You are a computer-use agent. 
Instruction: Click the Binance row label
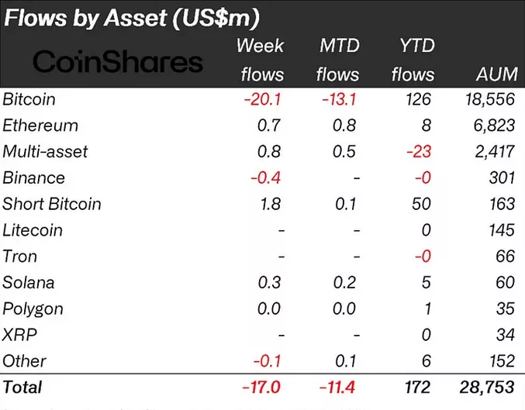tap(34, 177)
